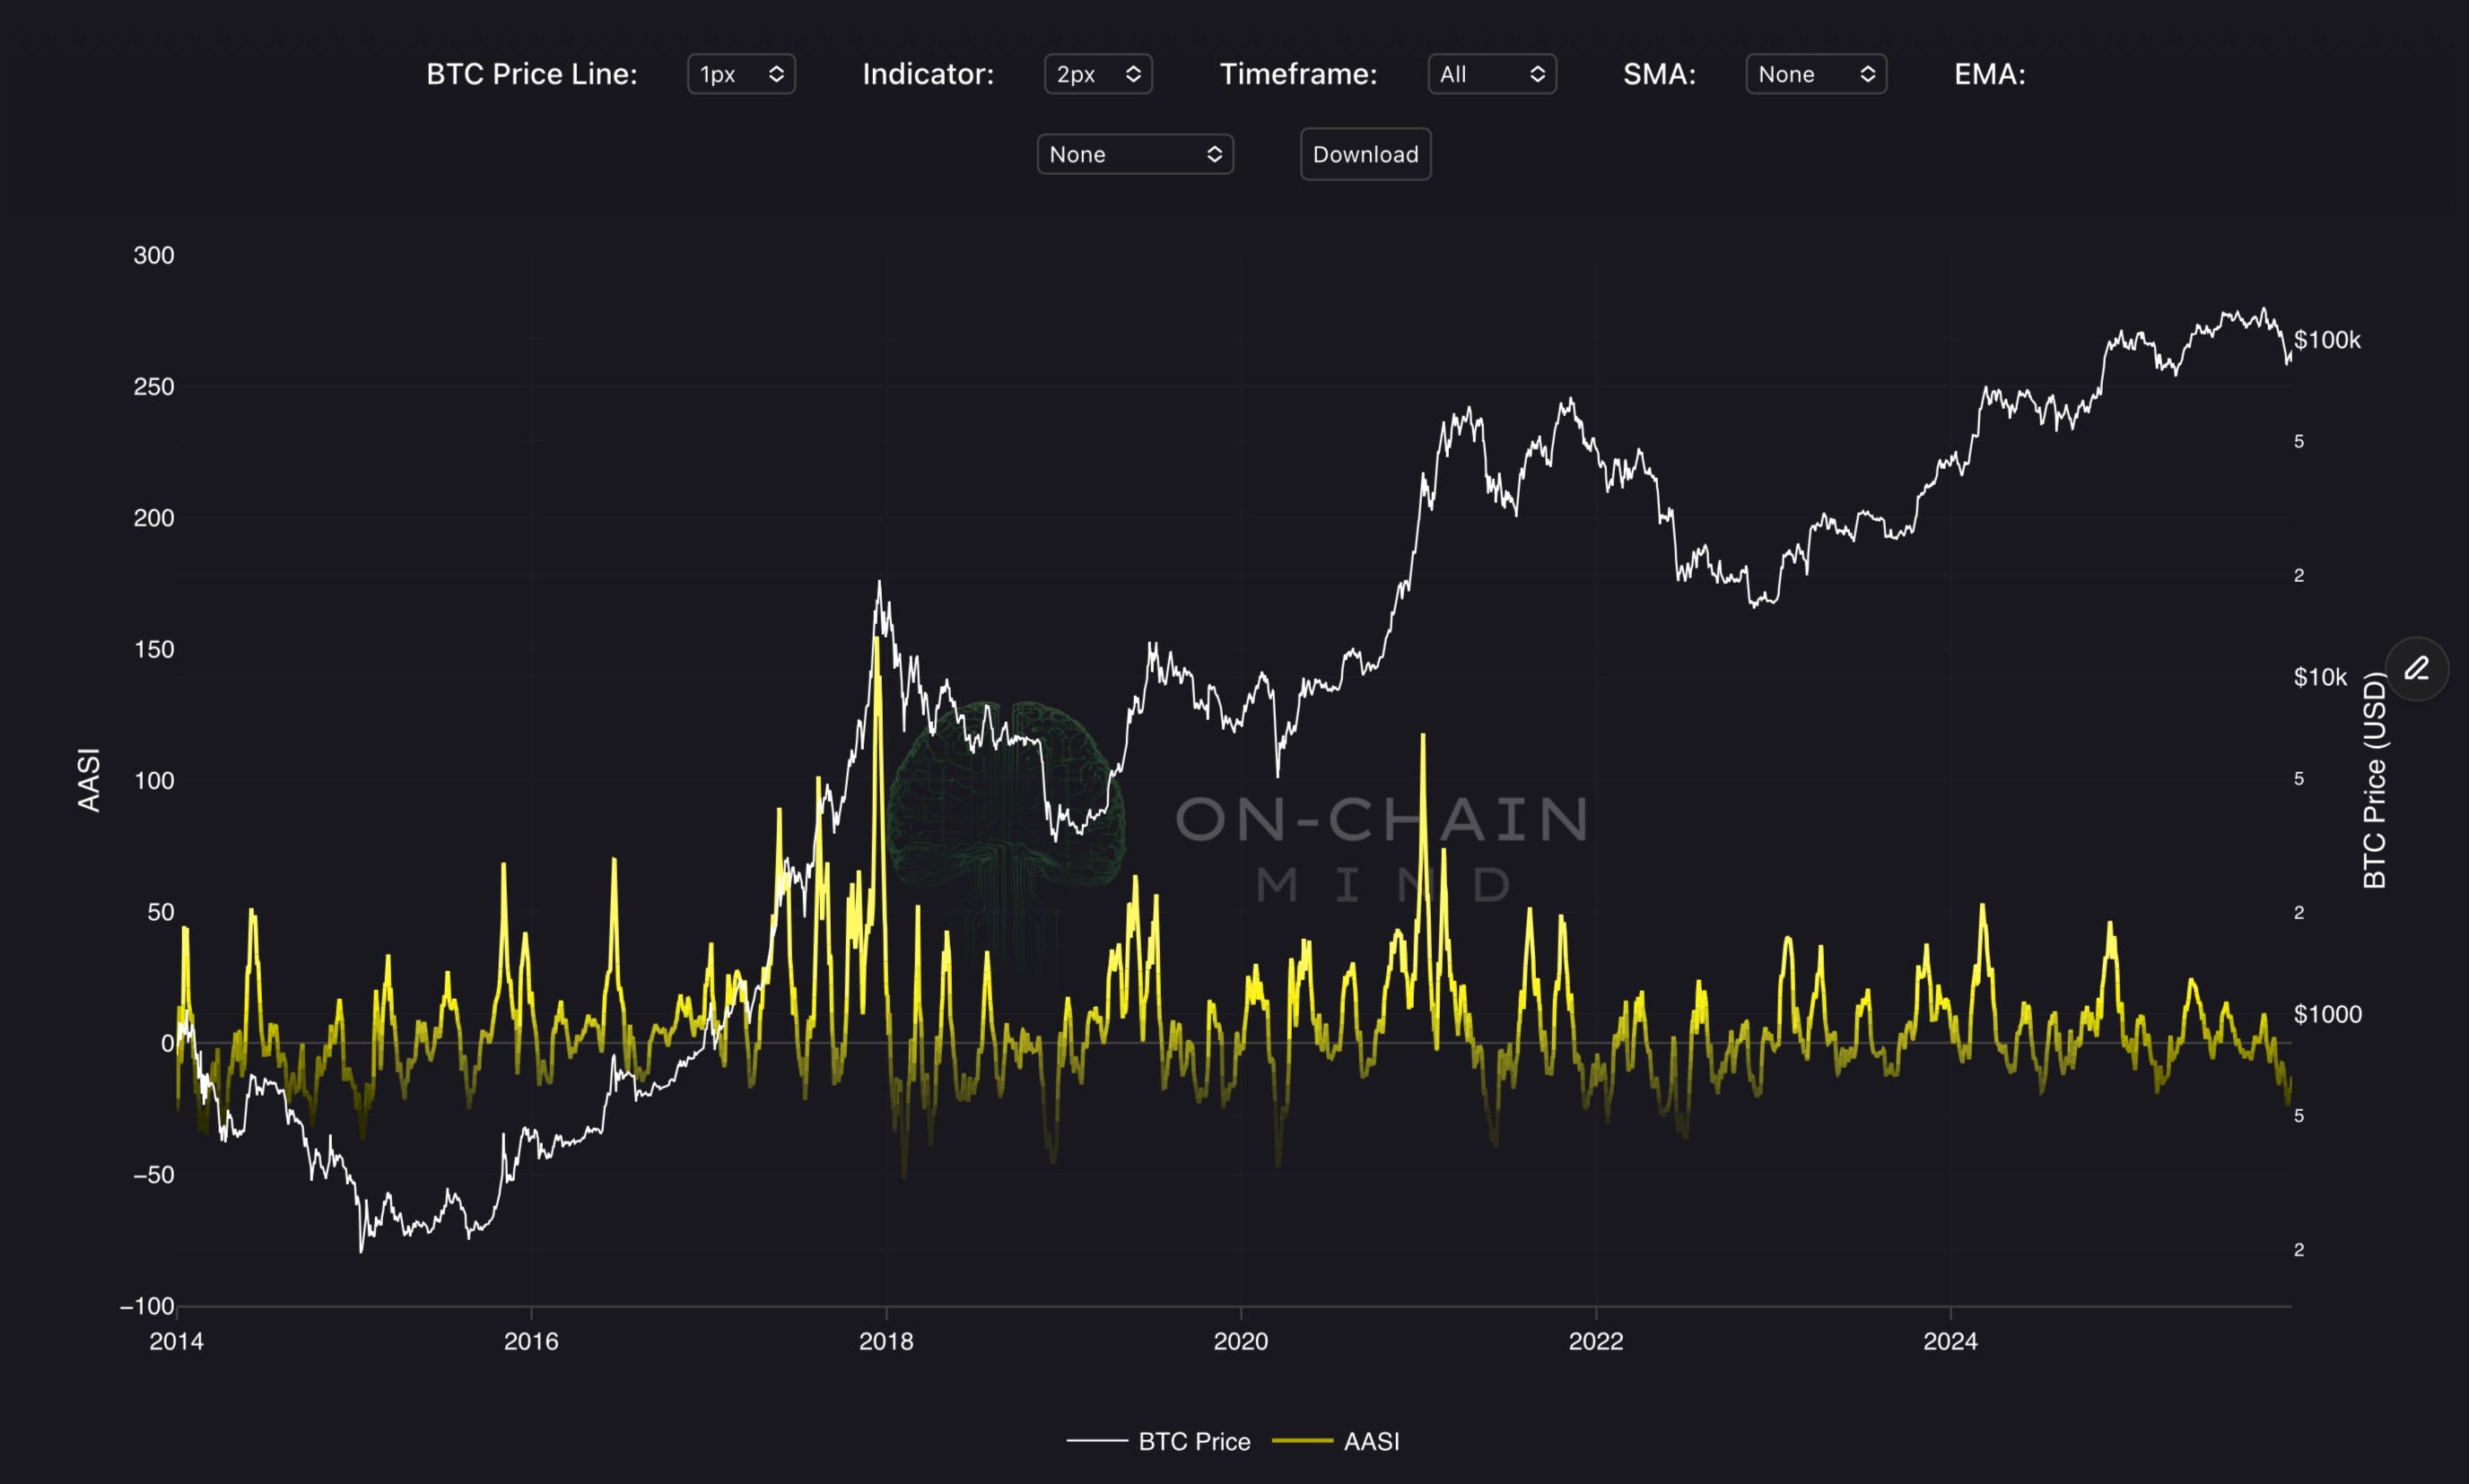
Task: Click the Download button
Action: coord(1365,154)
